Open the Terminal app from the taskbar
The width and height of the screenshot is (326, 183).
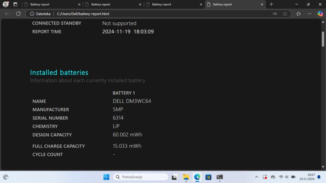tap(220, 177)
